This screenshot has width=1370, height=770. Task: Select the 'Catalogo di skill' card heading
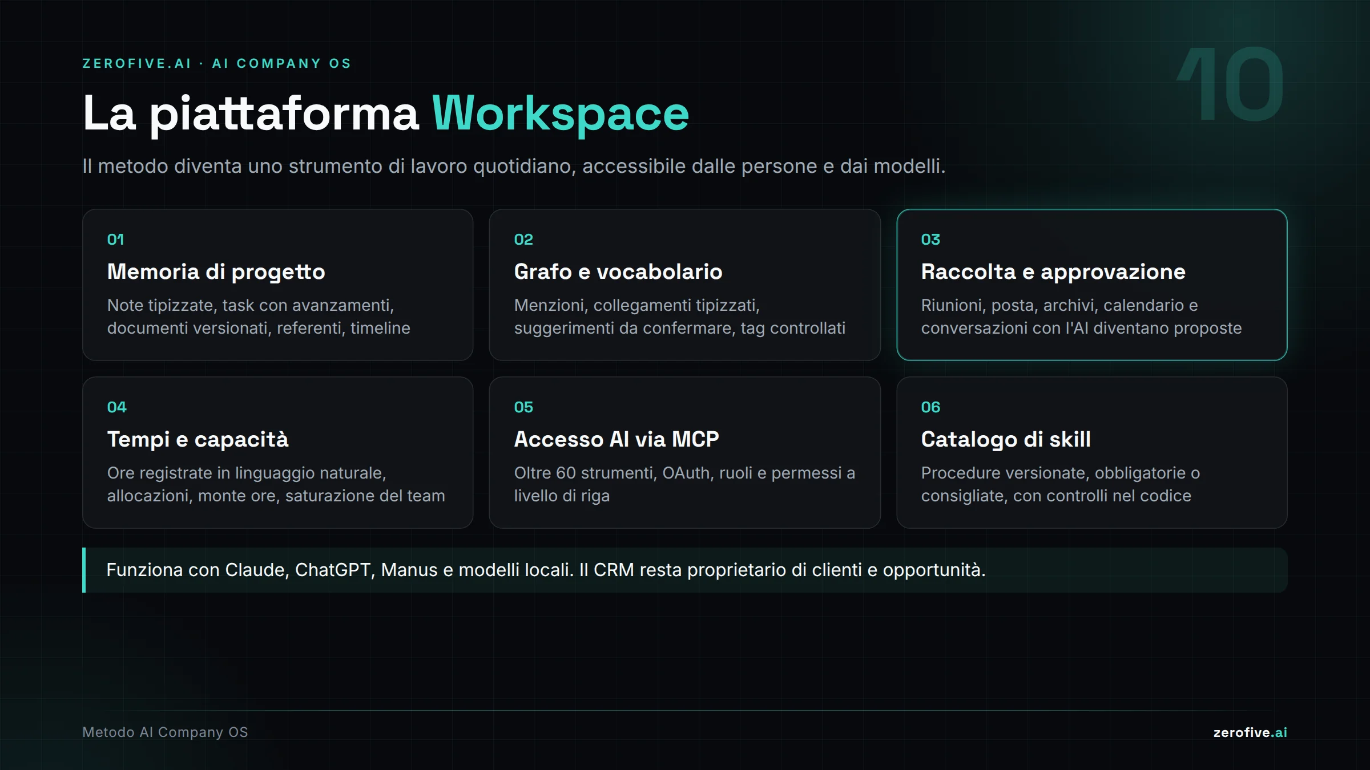[x=1006, y=440]
